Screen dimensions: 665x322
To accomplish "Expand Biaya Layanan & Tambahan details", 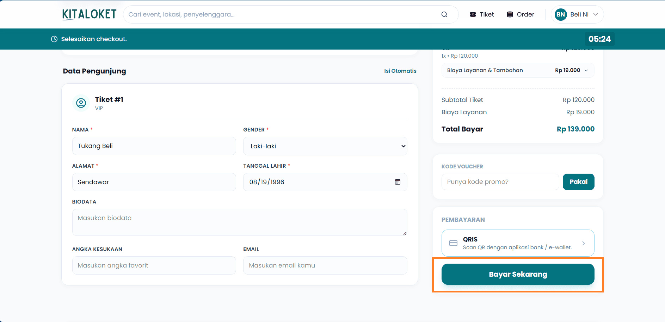I will (x=518, y=70).
